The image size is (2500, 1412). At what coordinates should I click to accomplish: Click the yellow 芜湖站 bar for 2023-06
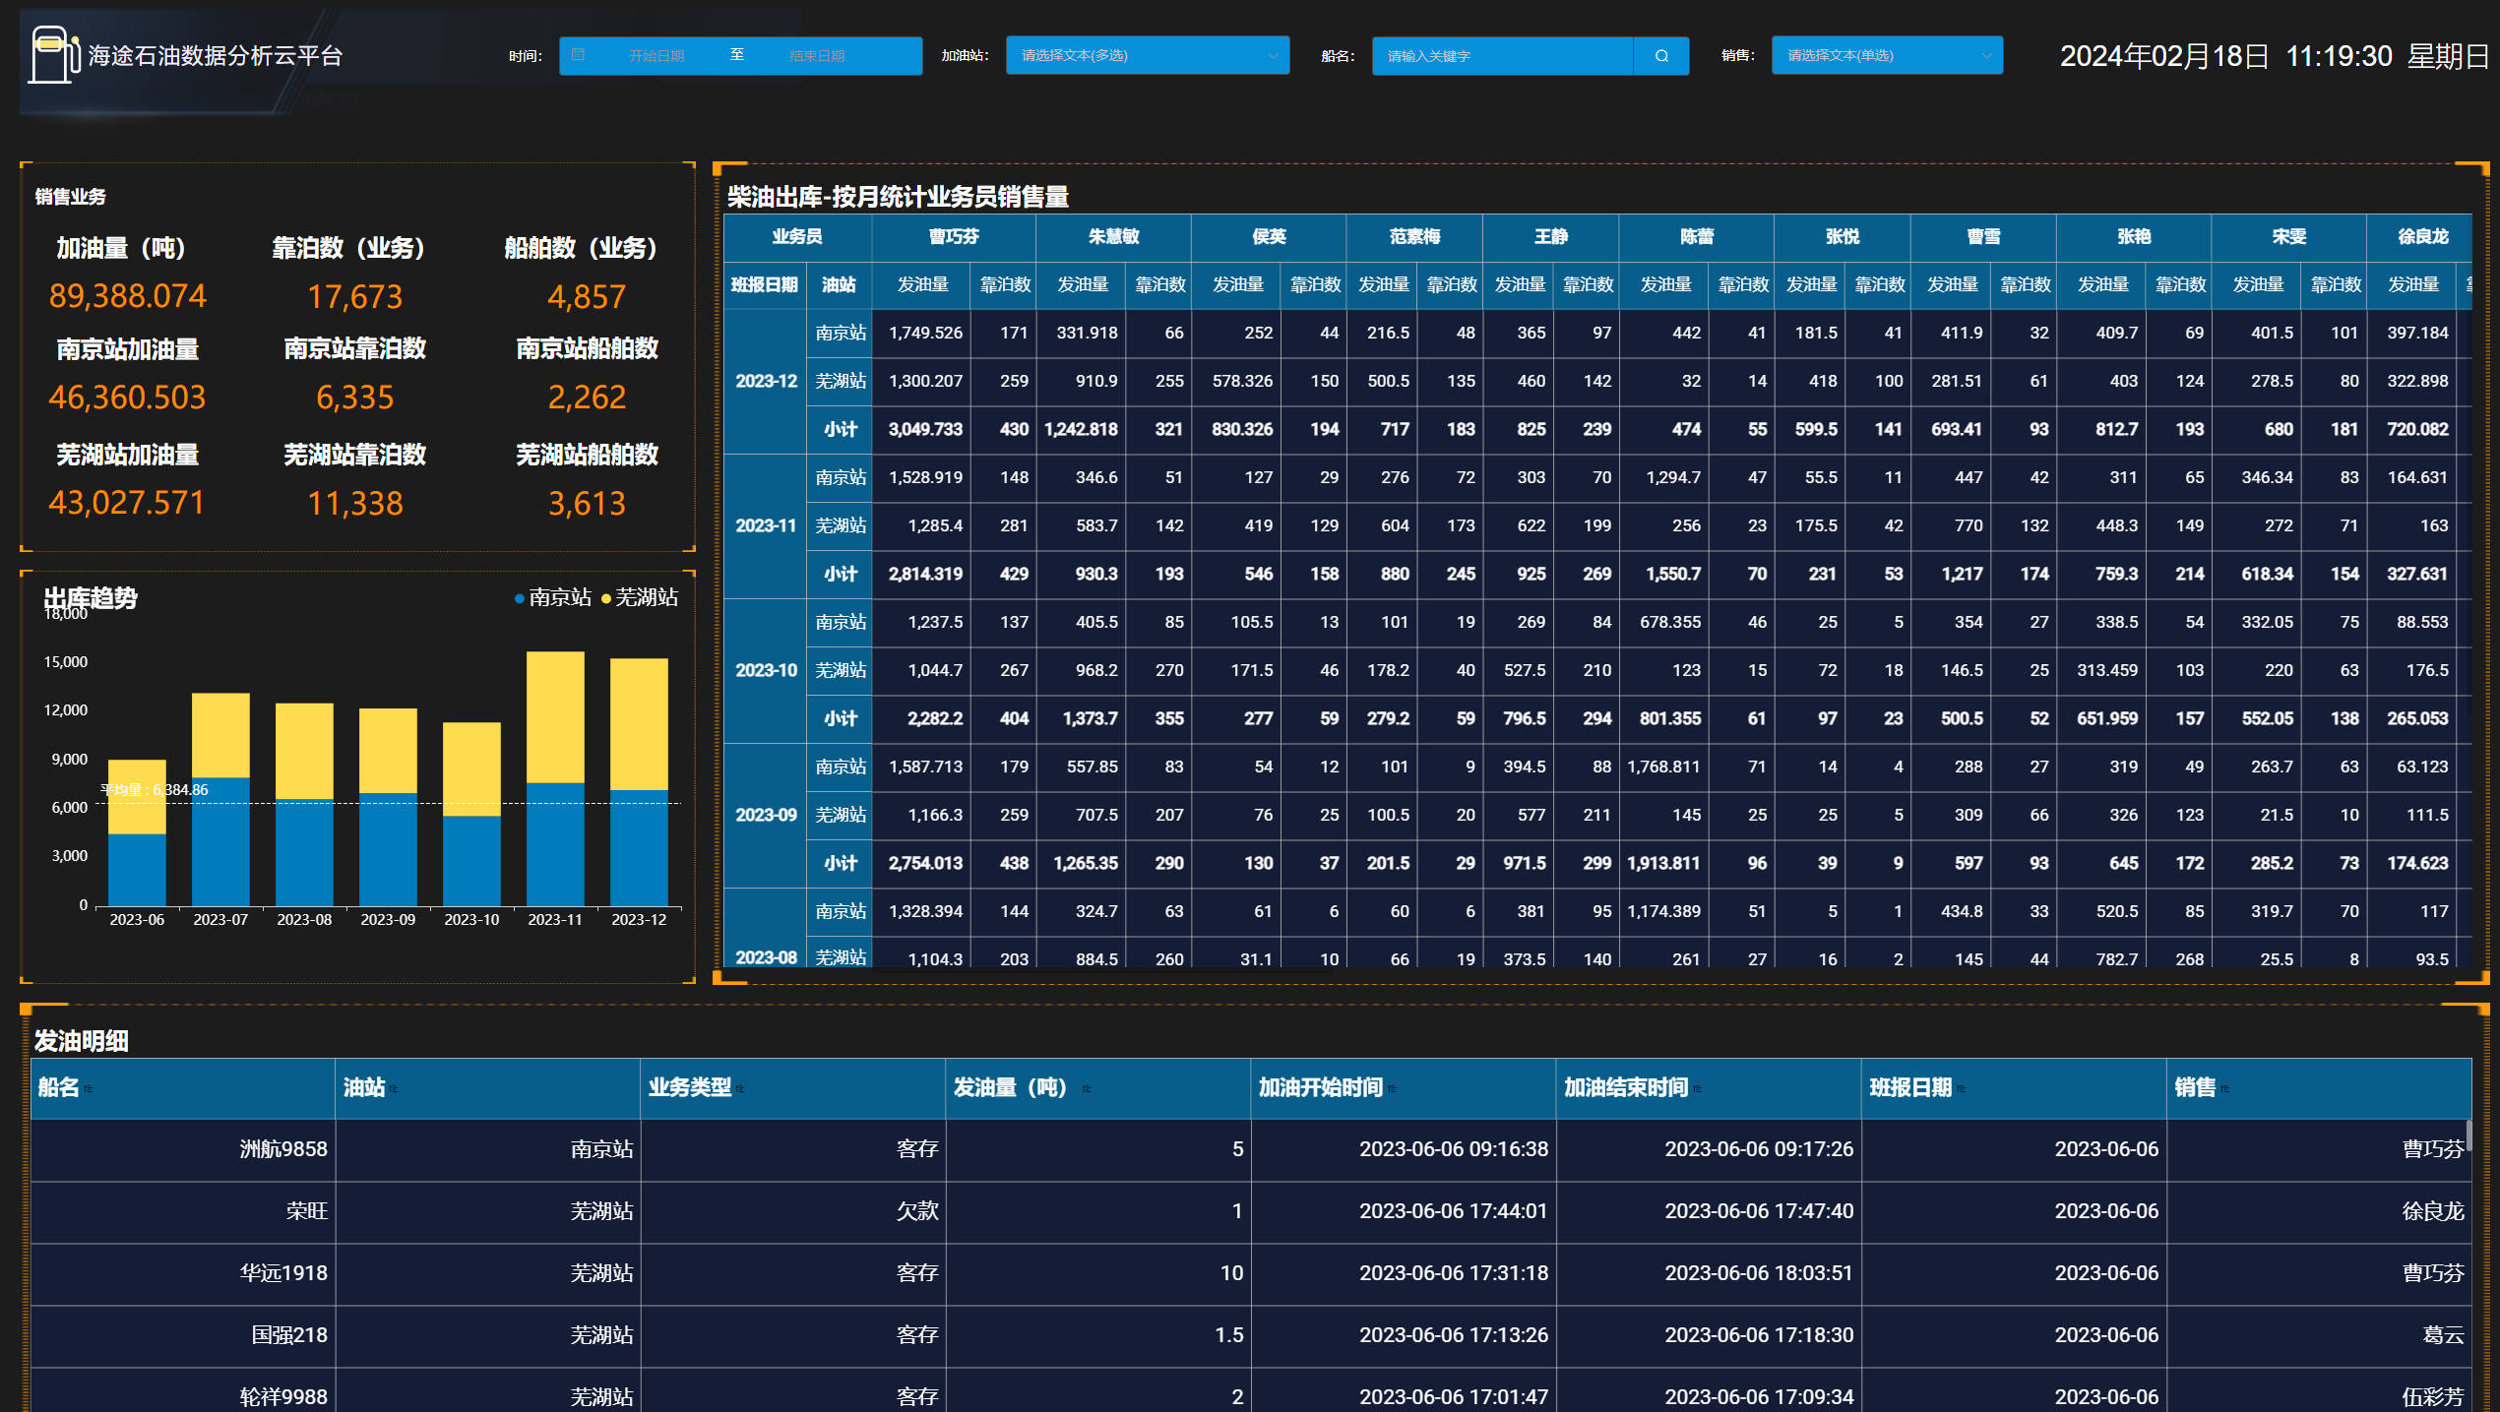(137, 797)
